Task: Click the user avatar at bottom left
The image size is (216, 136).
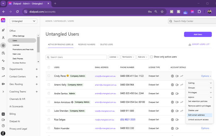Action: coord(3,133)
